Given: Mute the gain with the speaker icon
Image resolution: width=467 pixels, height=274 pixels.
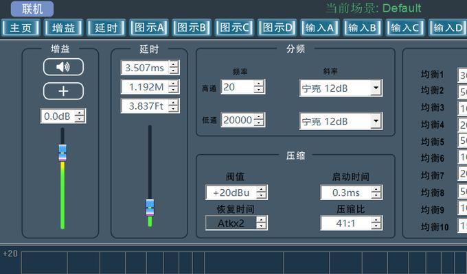Looking at the screenshot, I should [x=63, y=66].
